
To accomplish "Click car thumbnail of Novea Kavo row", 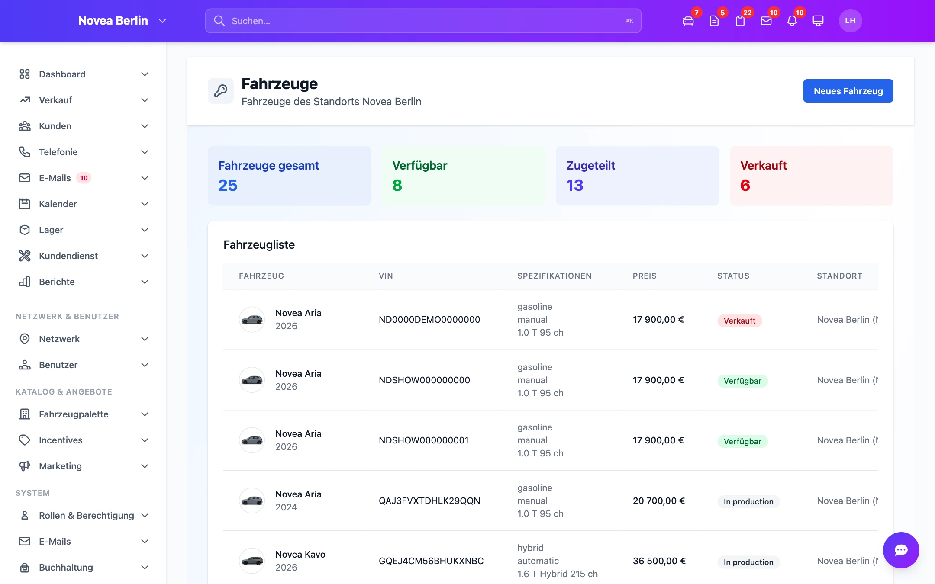I will pos(252,561).
